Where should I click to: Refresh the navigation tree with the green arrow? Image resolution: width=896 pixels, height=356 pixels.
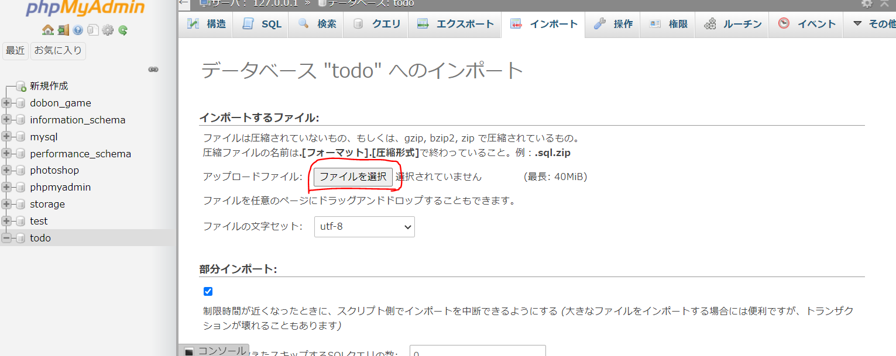(x=122, y=29)
